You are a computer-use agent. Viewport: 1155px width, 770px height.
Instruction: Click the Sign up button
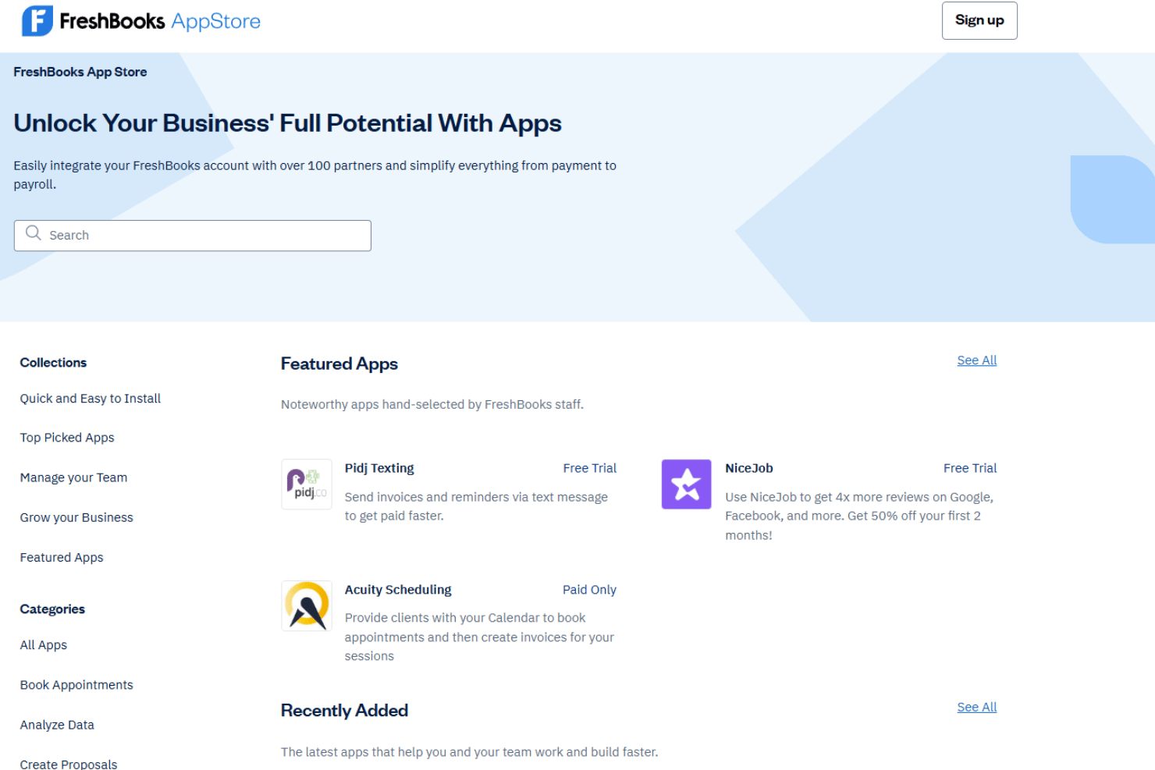pos(979,20)
